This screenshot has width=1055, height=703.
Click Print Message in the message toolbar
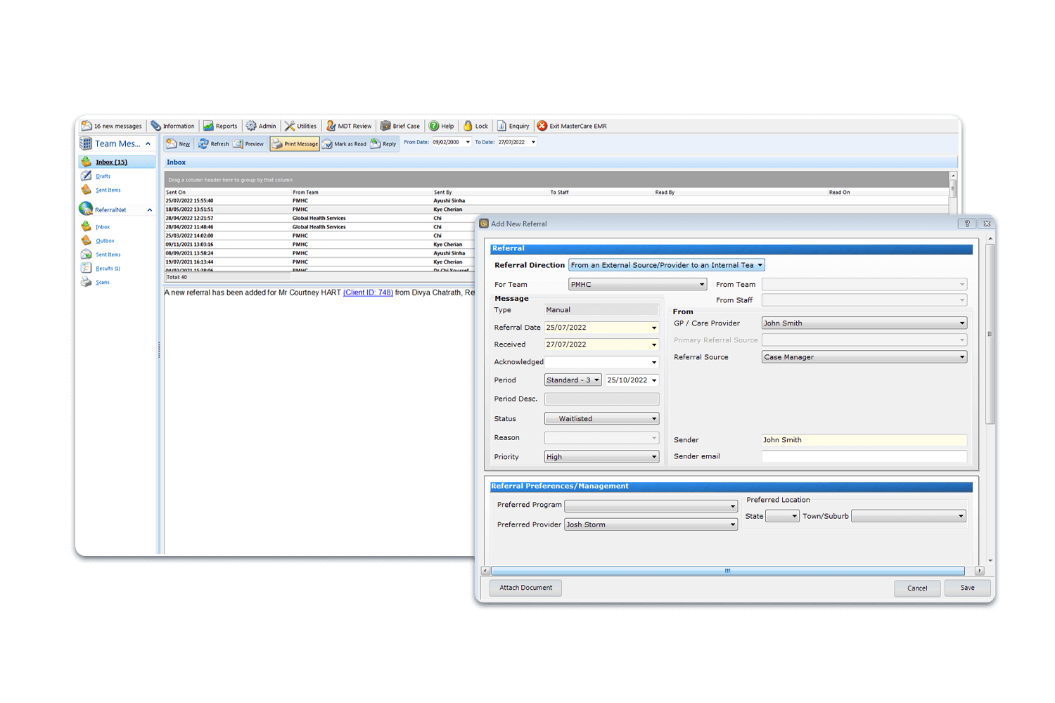(x=294, y=143)
